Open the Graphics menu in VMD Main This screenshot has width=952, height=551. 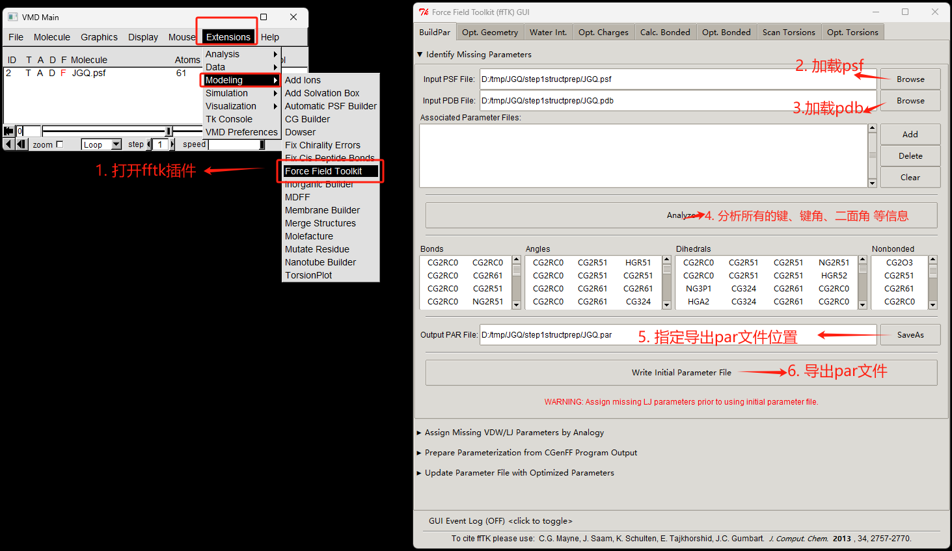(99, 37)
